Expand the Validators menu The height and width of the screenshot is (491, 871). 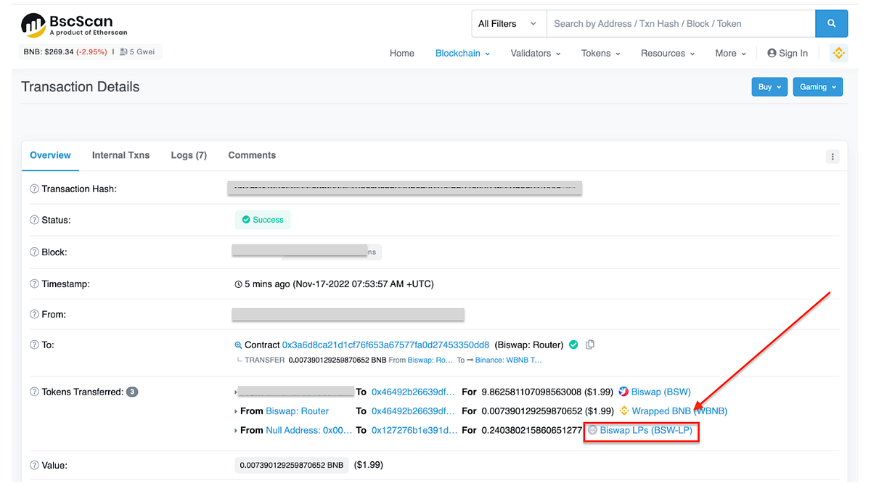point(536,53)
